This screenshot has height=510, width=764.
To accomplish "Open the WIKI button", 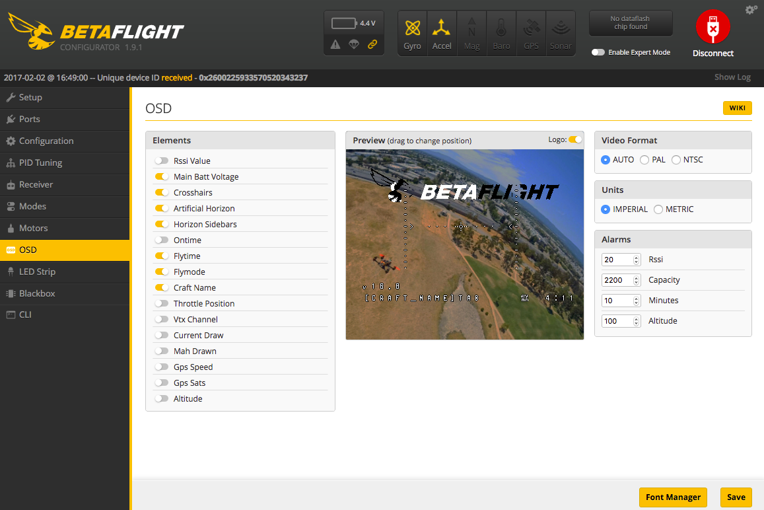I will click(737, 108).
